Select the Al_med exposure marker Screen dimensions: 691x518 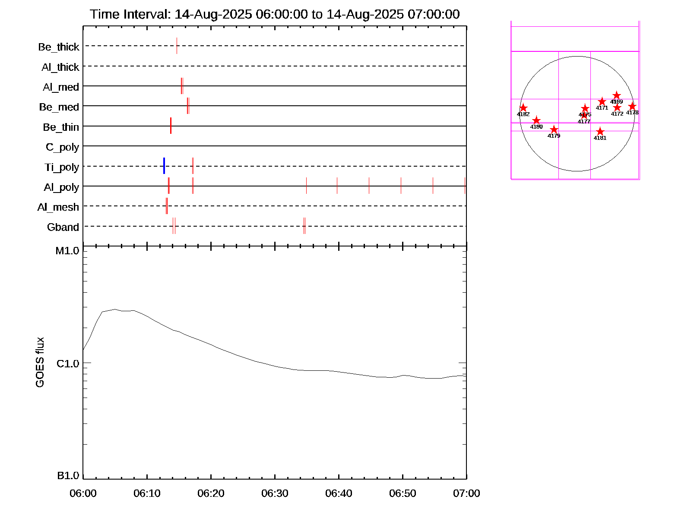(182, 86)
